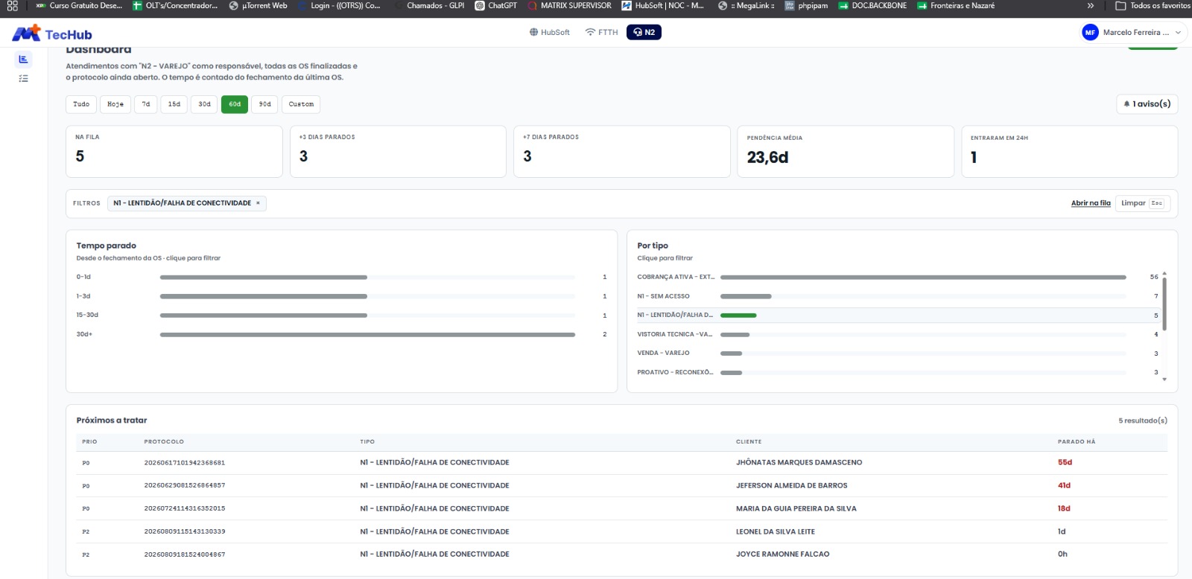Screen dimensions: 1192x579
Task: Toggle the N1 - LENTIDÃO/FALHA D... type row
Action: (x=898, y=316)
